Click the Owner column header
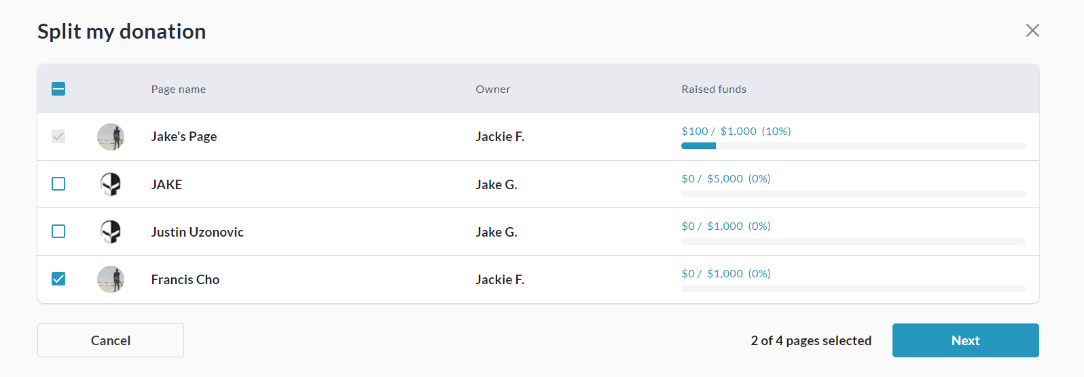 tap(493, 90)
